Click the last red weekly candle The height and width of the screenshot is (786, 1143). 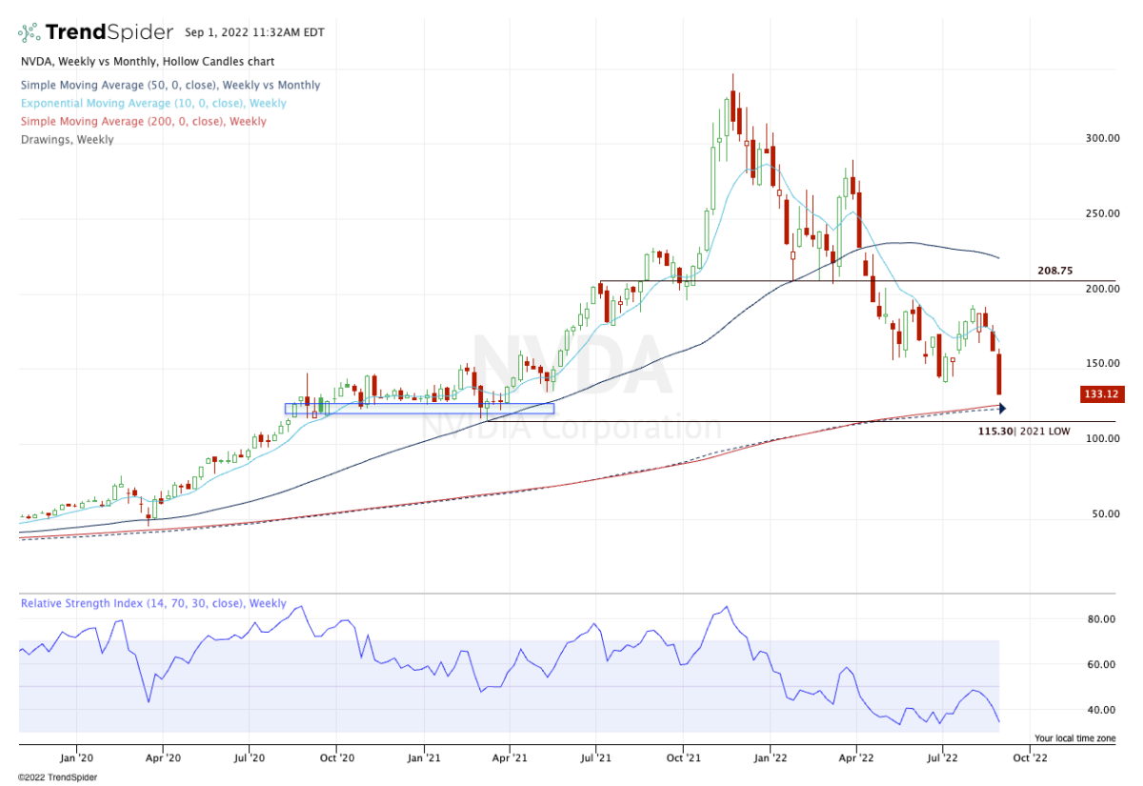[1000, 373]
